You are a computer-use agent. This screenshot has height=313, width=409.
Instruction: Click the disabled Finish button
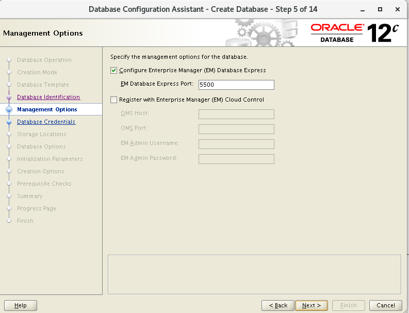[x=349, y=305]
